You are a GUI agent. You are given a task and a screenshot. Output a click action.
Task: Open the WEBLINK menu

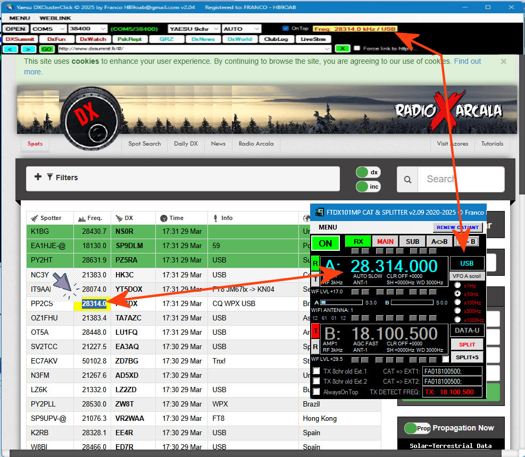55,18
